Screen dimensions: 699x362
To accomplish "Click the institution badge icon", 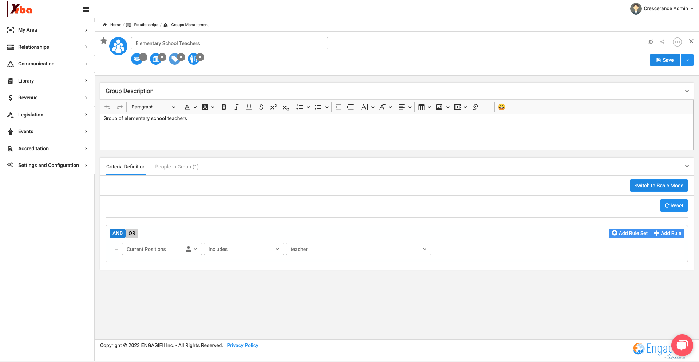I will point(156,59).
